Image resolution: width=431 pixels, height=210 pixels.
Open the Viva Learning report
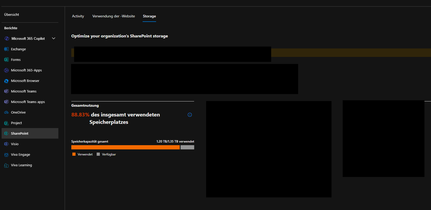[x=21, y=165]
